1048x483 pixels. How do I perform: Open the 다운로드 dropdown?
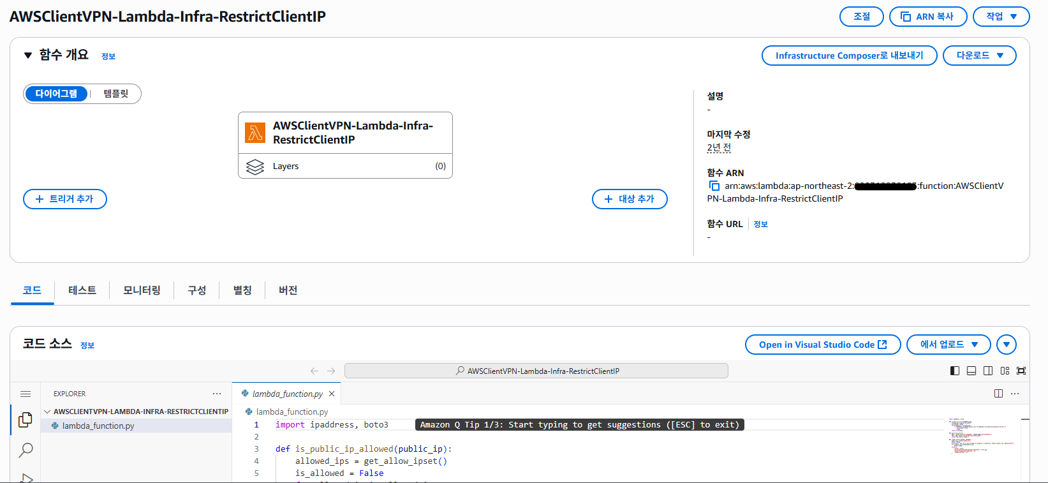(979, 56)
